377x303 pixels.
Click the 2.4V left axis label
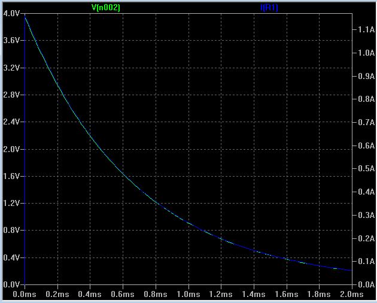pyautogui.click(x=11, y=122)
